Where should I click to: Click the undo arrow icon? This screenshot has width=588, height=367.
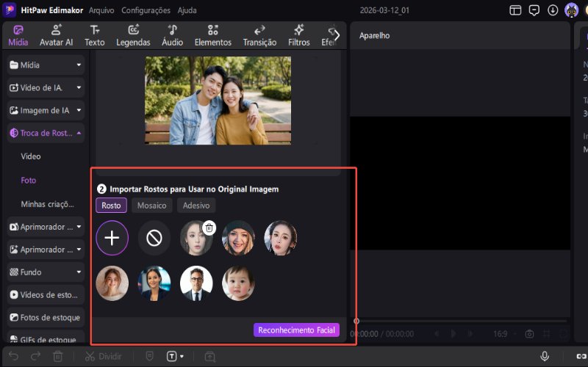(x=13, y=356)
